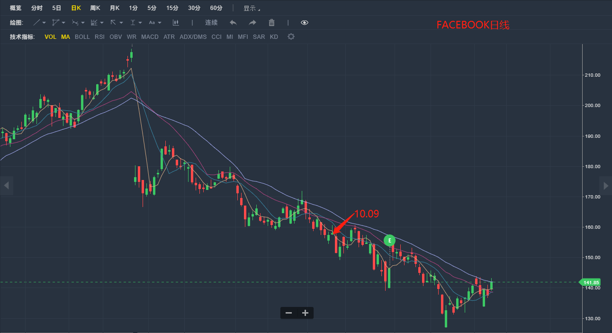
Task: Enable the BOLL indicator
Action: [x=82, y=37]
